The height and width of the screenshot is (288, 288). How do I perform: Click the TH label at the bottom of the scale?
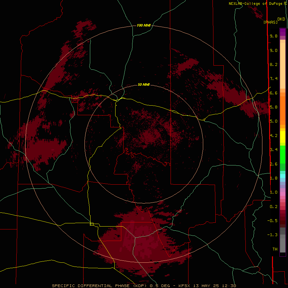click(275, 249)
